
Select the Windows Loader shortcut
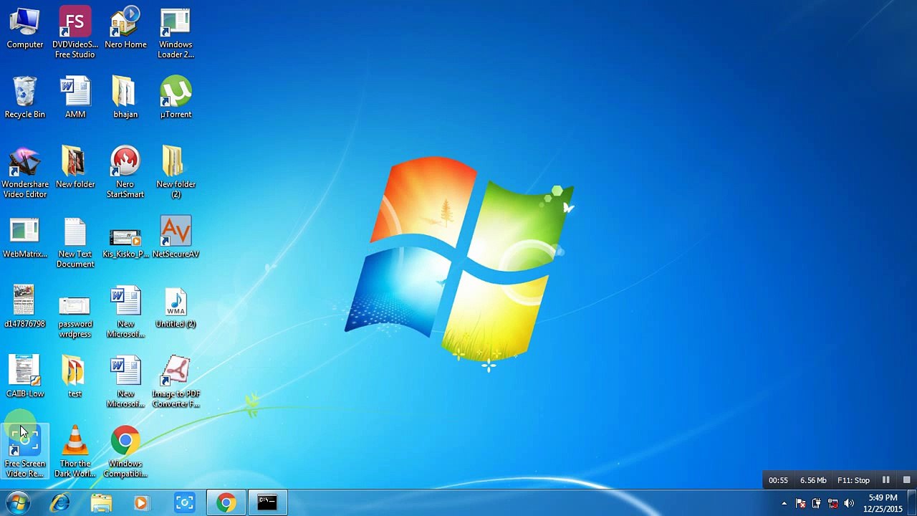point(176,34)
